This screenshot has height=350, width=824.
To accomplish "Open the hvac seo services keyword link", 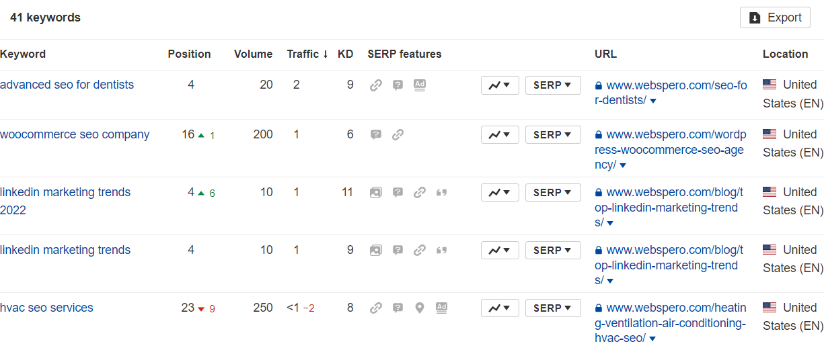I will point(46,308).
